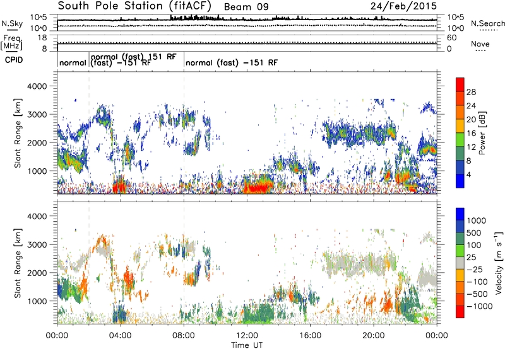Select the Beam 09 label
Screen dimensions: 505x349
(x=246, y=7)
